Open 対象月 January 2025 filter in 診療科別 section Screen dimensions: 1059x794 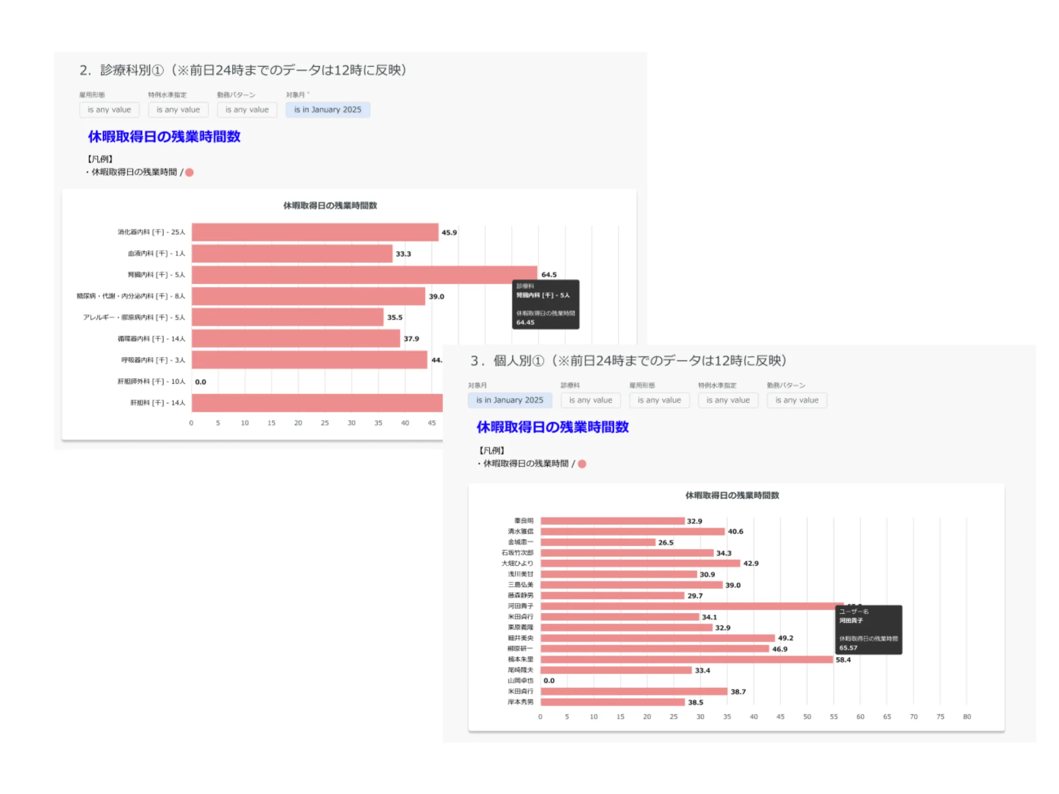[328, 110]
